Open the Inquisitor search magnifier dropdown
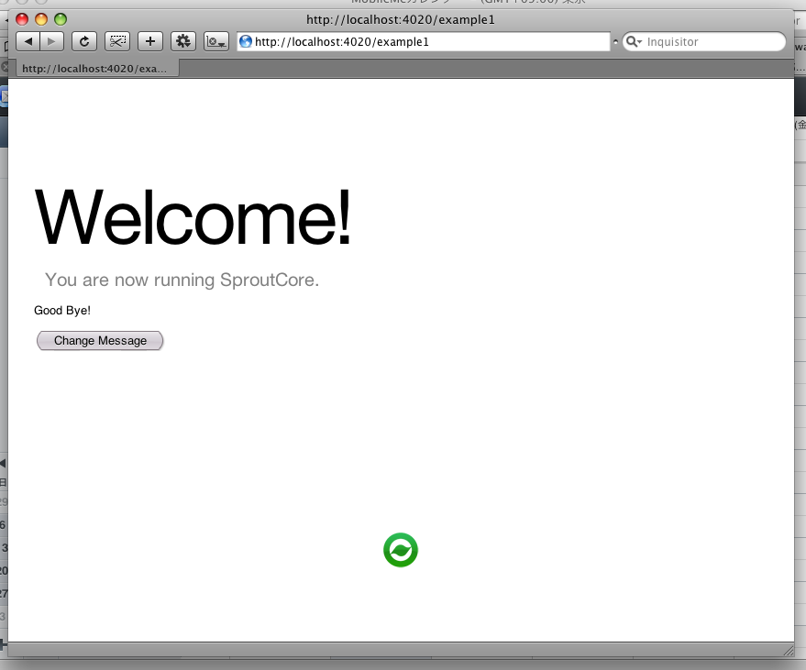806x670 pixels. tap(634, 42)
